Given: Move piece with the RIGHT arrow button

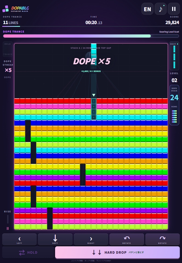Looking at the screenshot, I should [x=91, y=239].
